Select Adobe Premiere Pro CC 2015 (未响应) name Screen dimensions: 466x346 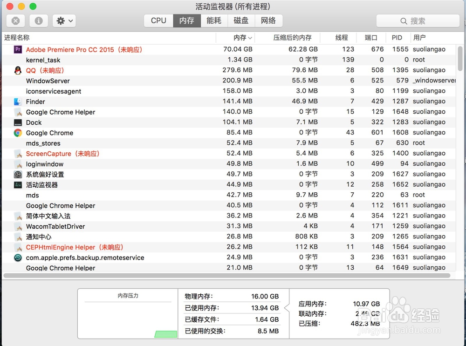[x=84, y=50]
